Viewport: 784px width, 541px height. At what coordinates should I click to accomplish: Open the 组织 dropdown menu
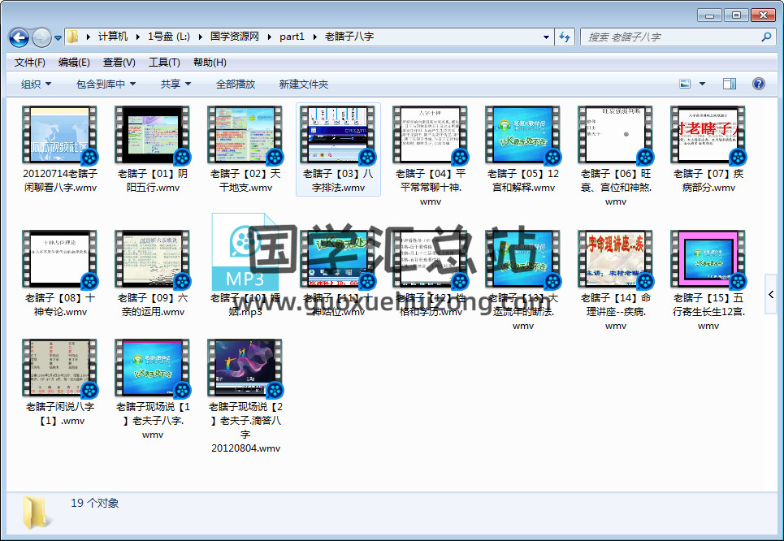coord(36,84)
